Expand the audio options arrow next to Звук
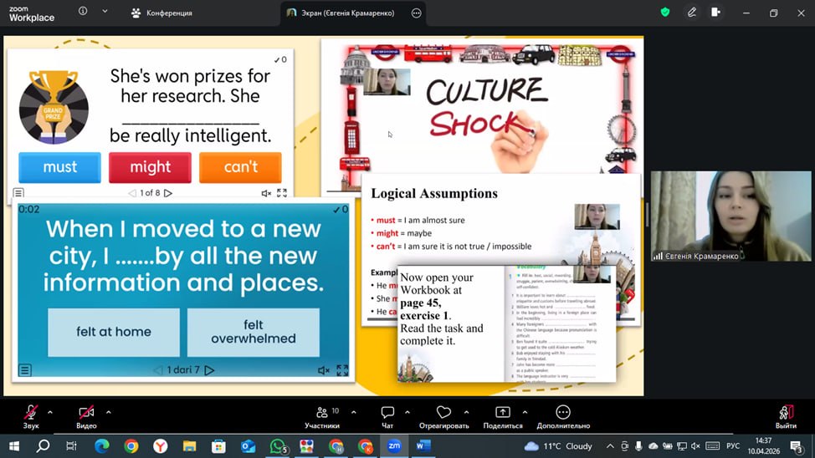This screenshot has width=815, height=458. (x=50, y=412)
